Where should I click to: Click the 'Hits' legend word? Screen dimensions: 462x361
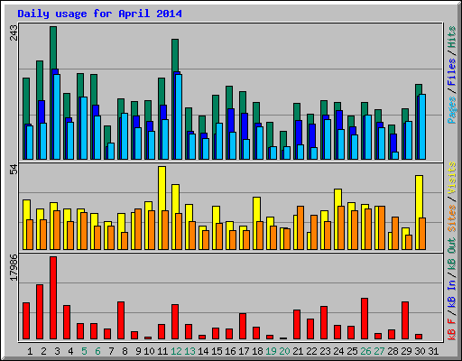[451, 37]
